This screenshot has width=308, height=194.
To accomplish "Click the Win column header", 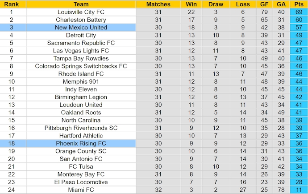I will pos(191,4).
